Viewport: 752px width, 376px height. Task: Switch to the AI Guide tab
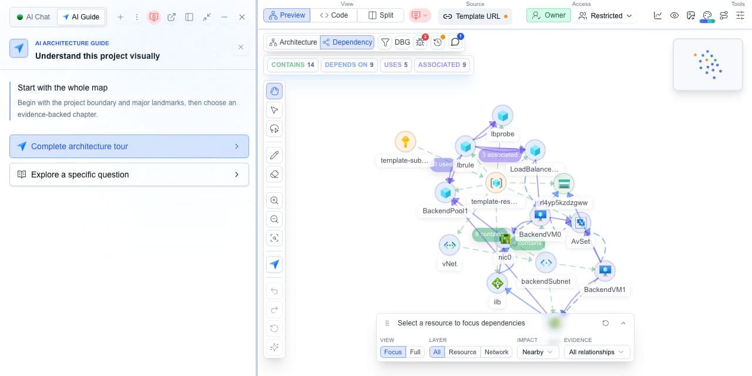81,17
